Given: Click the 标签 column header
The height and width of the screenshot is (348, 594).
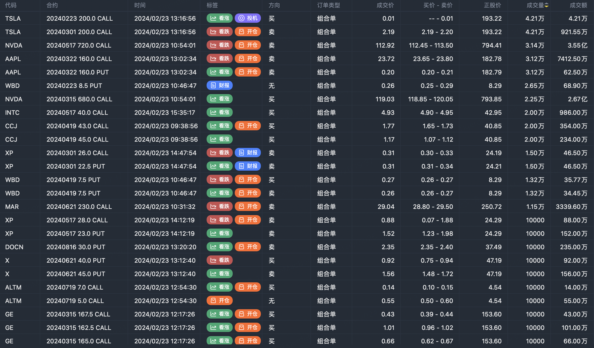Looking at the screenshot, I should (x=212, y=5).
